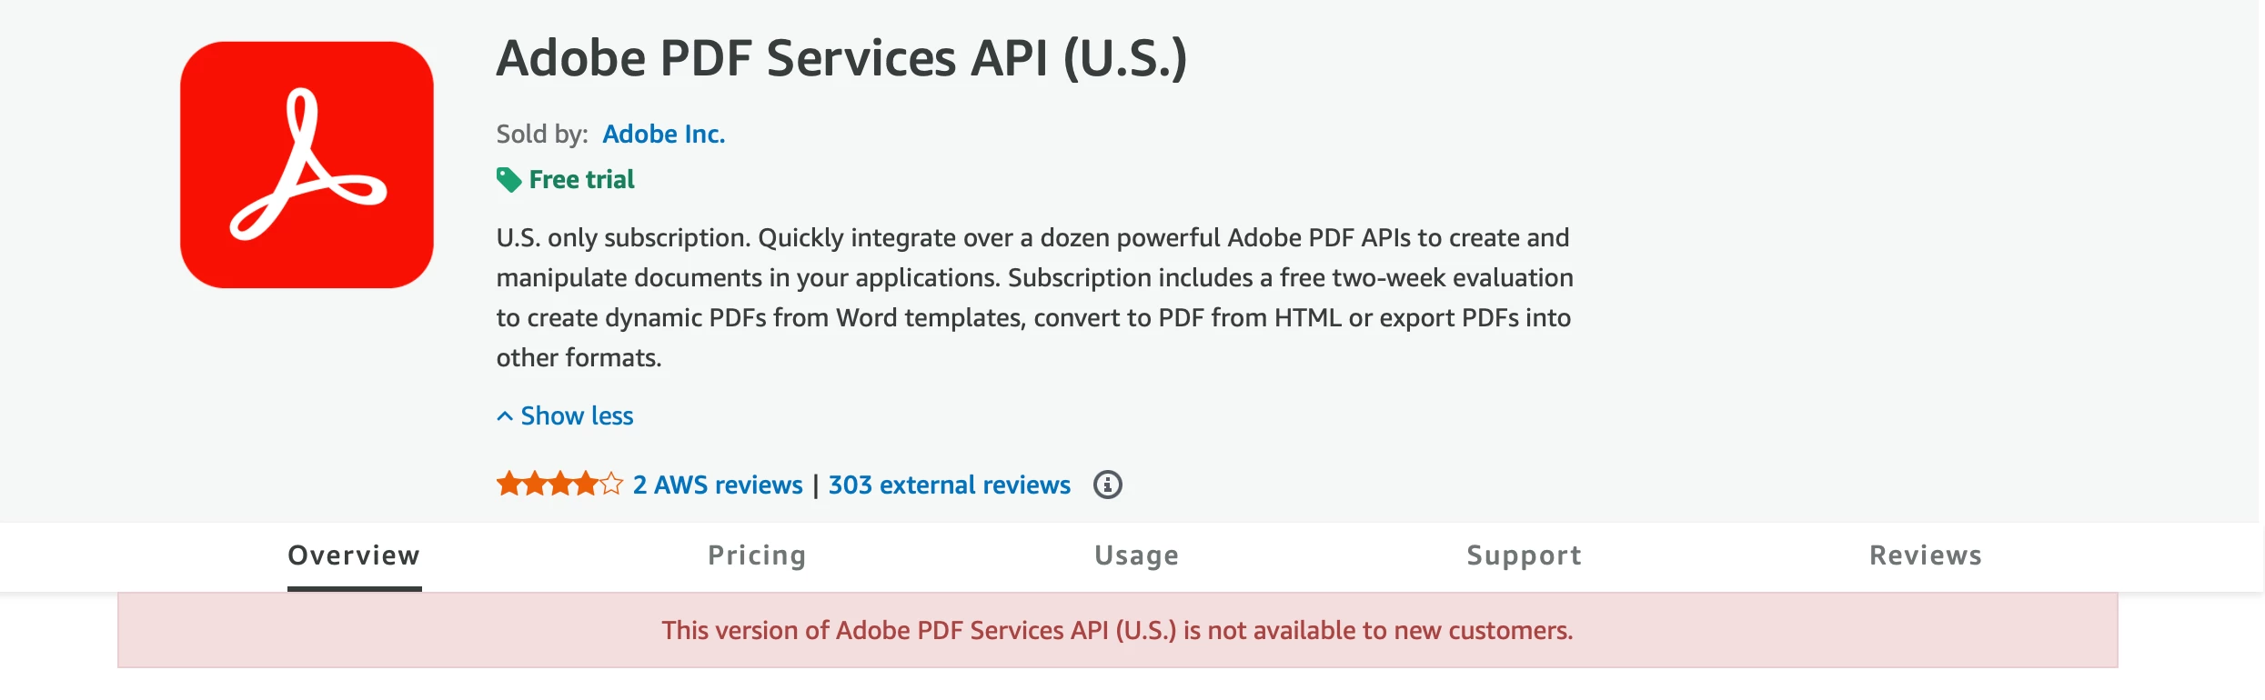The image size is (2265, 700).
Task: Switch to the Reviews tab
Action: 1926,555
